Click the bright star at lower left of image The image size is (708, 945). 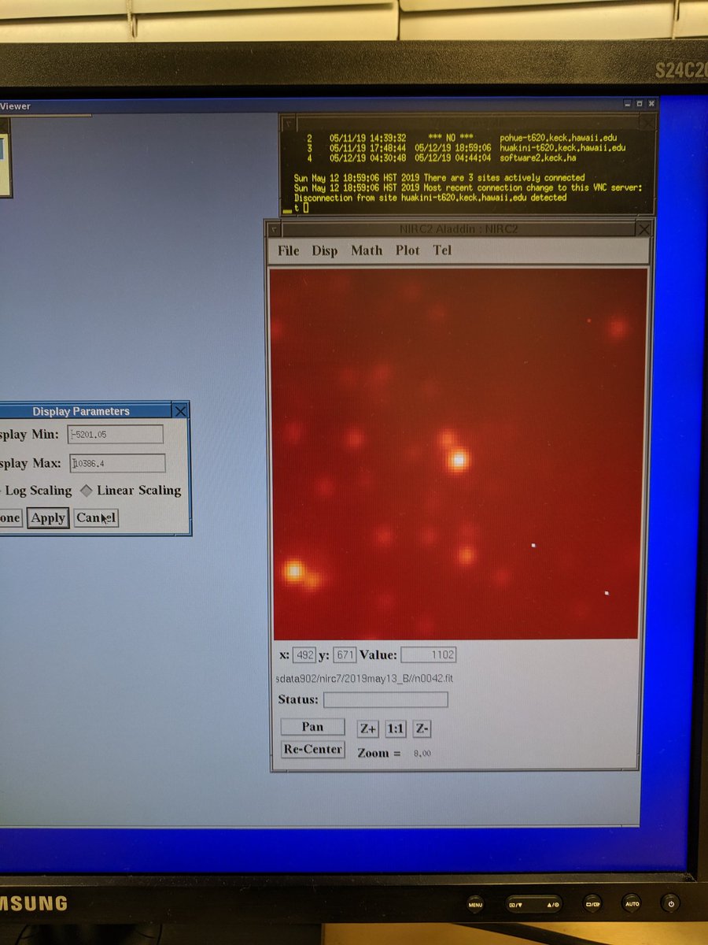[294, 569]
